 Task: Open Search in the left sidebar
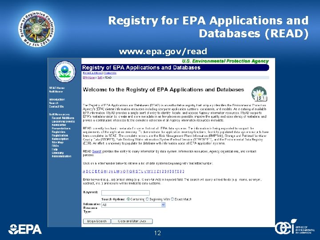pos(54,103)
